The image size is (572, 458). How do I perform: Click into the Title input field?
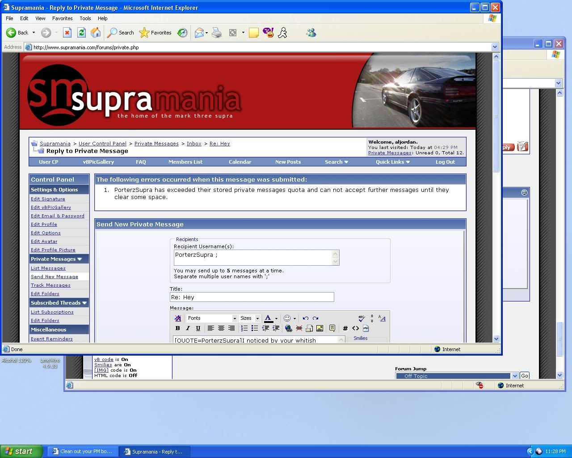coord(252,297)
